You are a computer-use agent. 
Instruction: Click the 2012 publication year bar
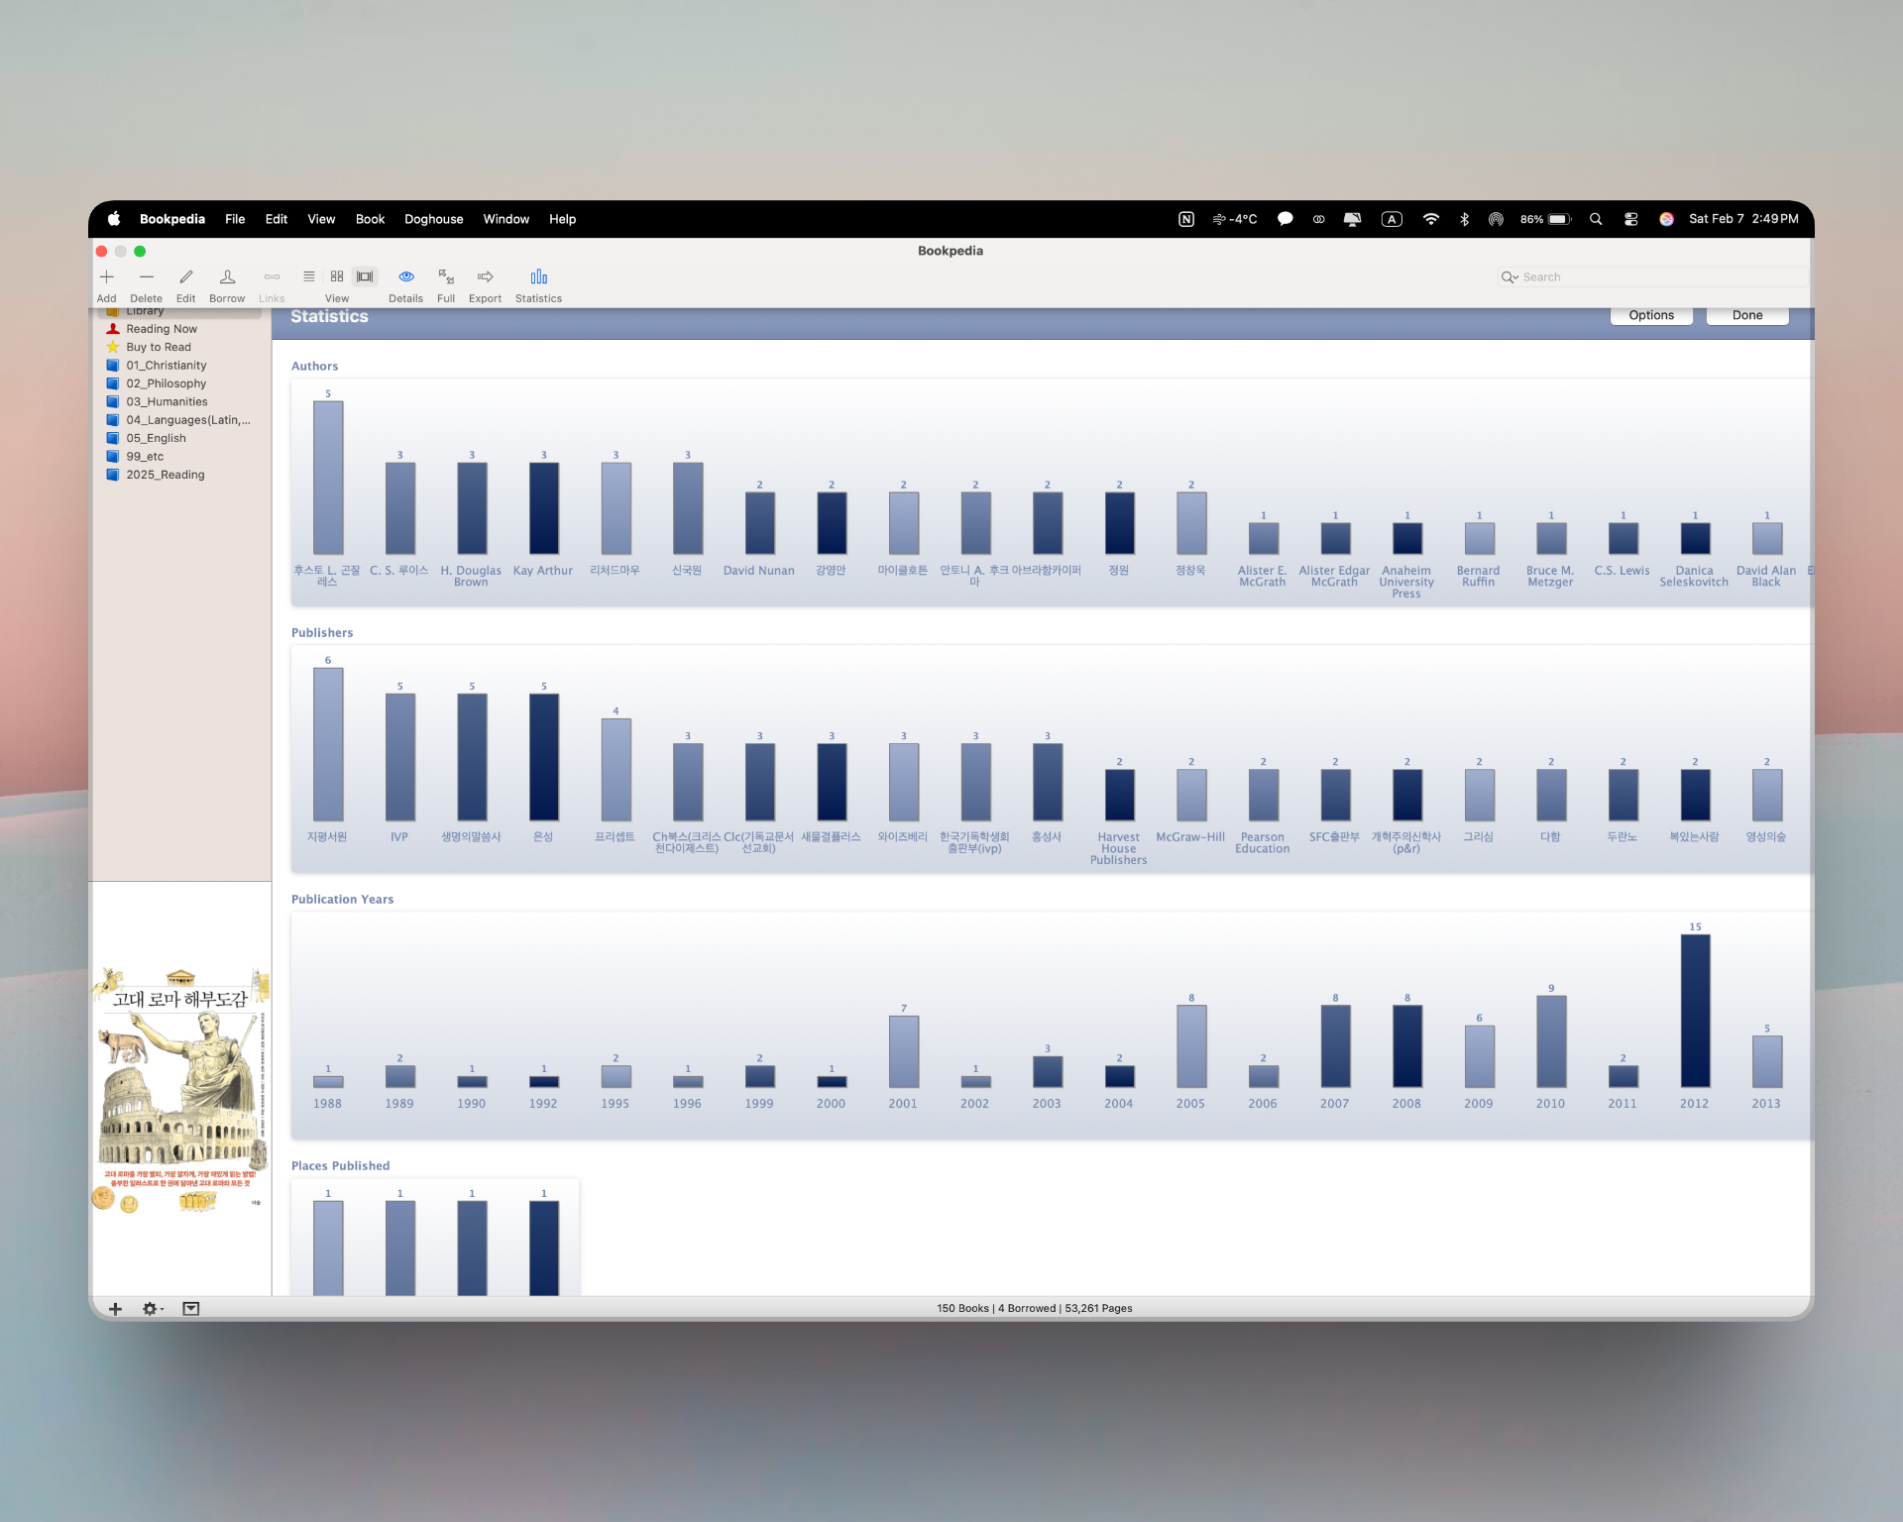[1695, 1011]
